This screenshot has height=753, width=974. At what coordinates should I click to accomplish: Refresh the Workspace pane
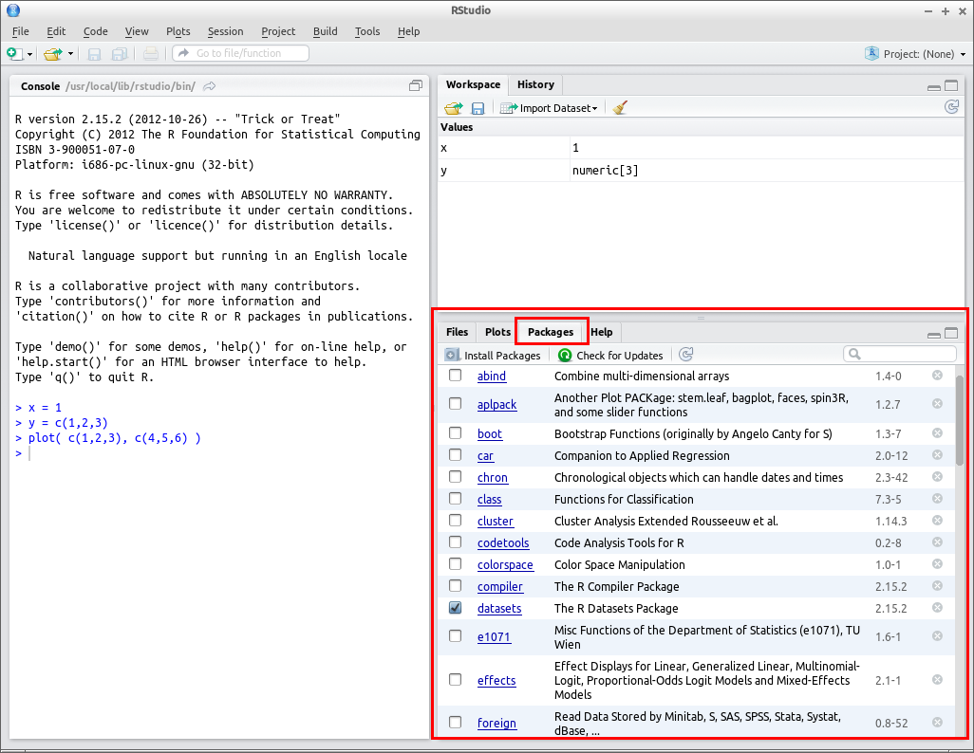pos(951,107)
